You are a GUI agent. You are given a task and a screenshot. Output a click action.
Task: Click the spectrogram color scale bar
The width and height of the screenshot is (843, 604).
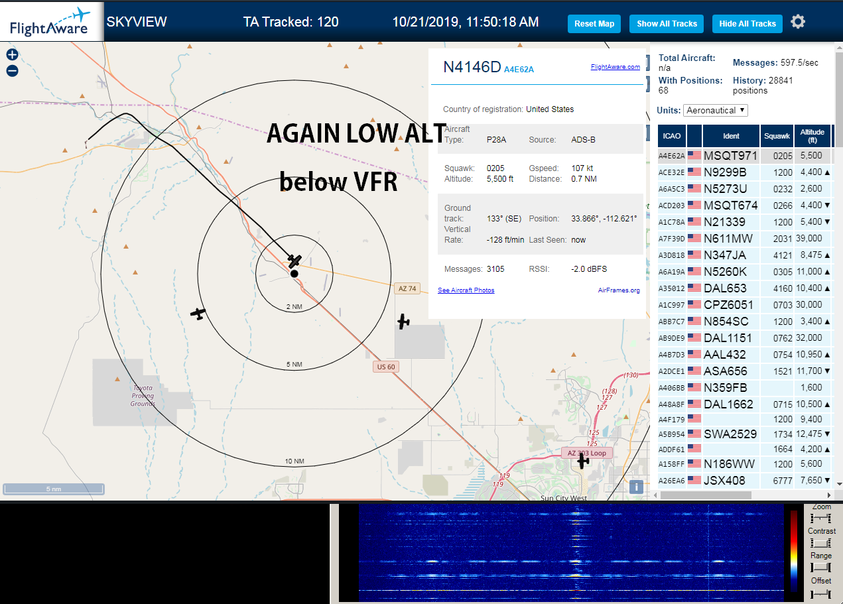click(x=794, y=550)
